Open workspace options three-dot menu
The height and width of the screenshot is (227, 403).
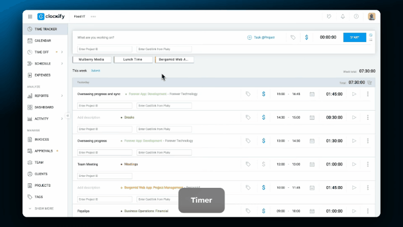(x=93, y=17)
